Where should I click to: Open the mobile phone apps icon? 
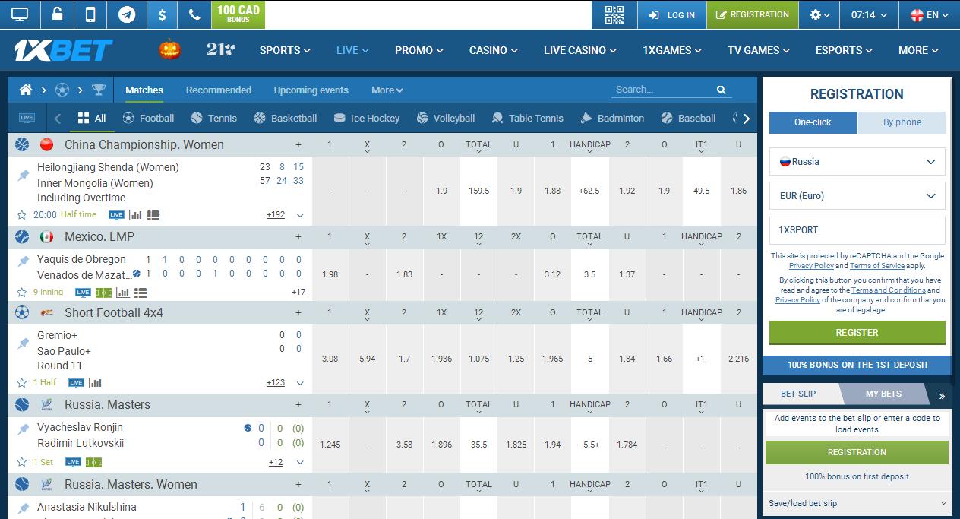[91, 14]
